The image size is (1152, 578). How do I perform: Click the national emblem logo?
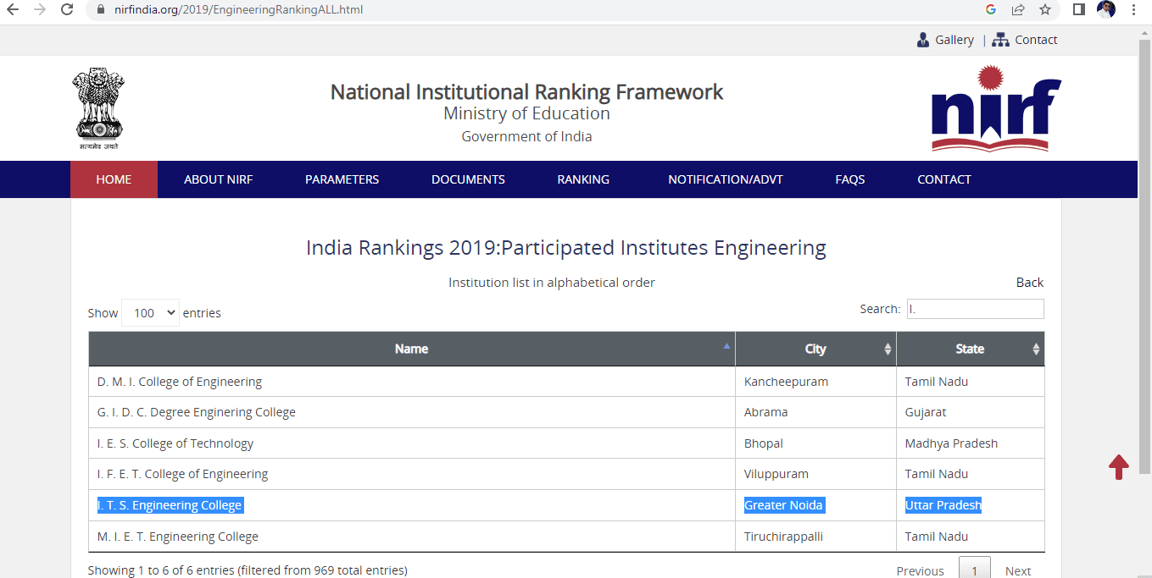[x=98, y=108]
